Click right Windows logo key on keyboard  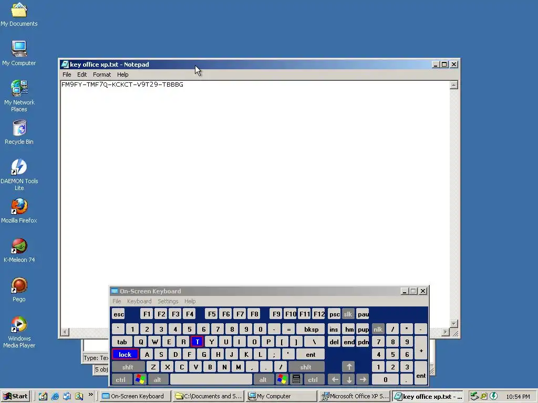(x=282, y=379)
